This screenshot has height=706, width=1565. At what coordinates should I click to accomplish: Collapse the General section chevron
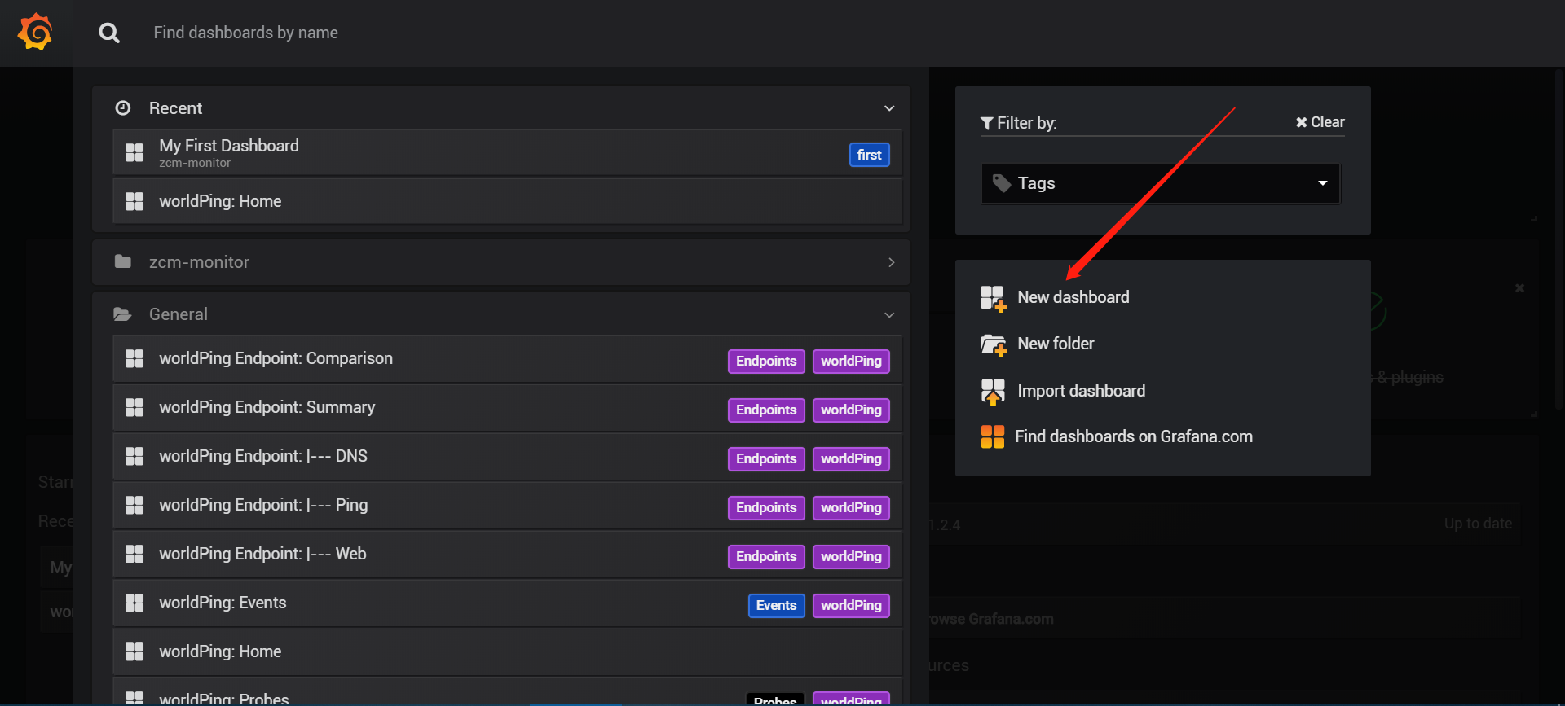(889, 314)
